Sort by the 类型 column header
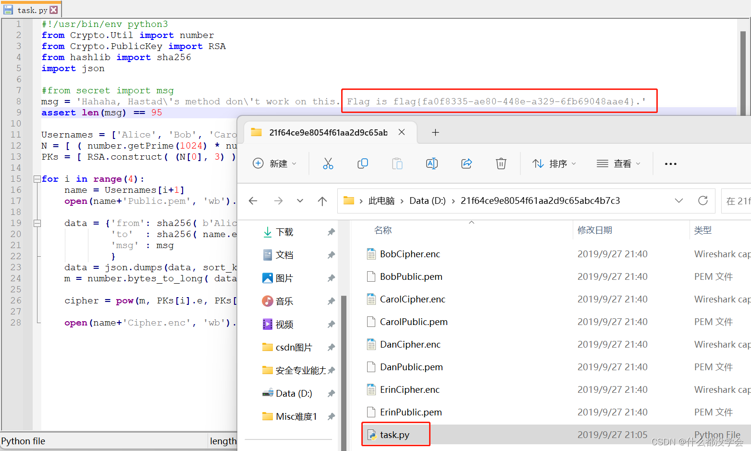Viewport: 751px width, 451px height. (x=703, y=230)
